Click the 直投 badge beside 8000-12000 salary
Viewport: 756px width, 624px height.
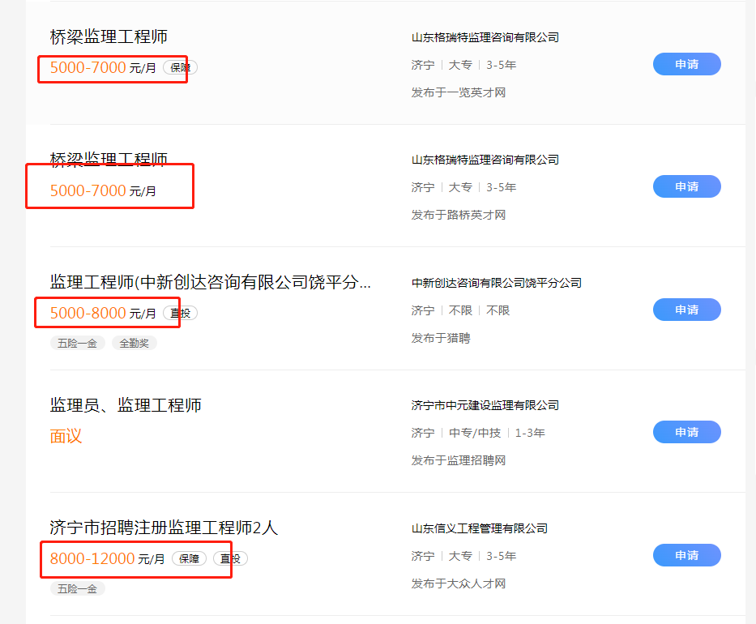[x=230, y=558]
